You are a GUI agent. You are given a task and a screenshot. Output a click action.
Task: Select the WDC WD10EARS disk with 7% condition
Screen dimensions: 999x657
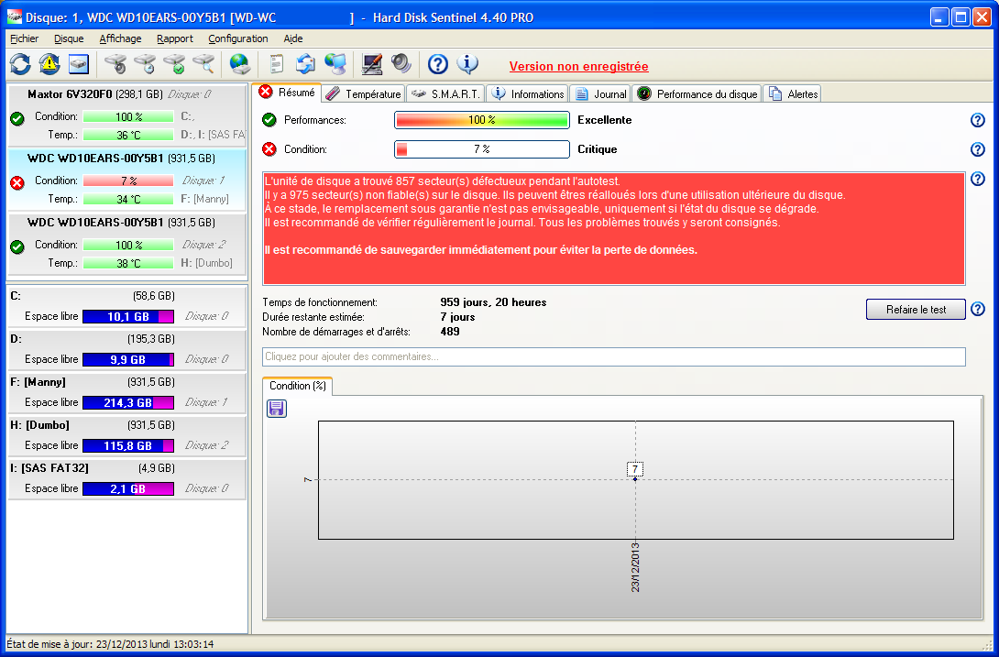click(126, 180)
